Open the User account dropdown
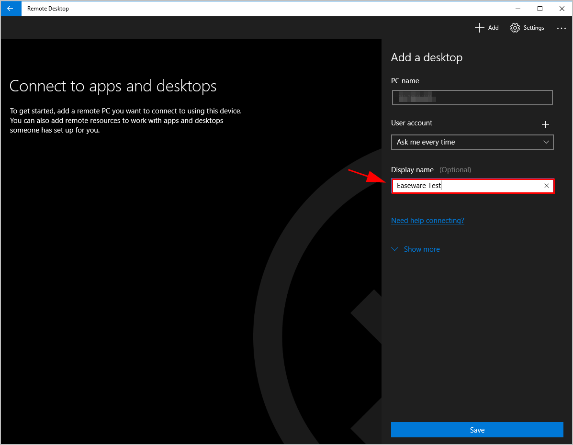This screenshot has height=445, width=573. pyautogui.click(x=546, y=142)
